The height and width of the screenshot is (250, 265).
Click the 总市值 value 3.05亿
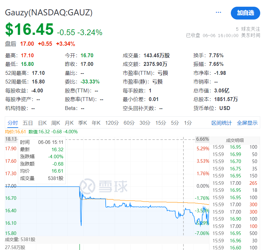click(x=222, y=90)
